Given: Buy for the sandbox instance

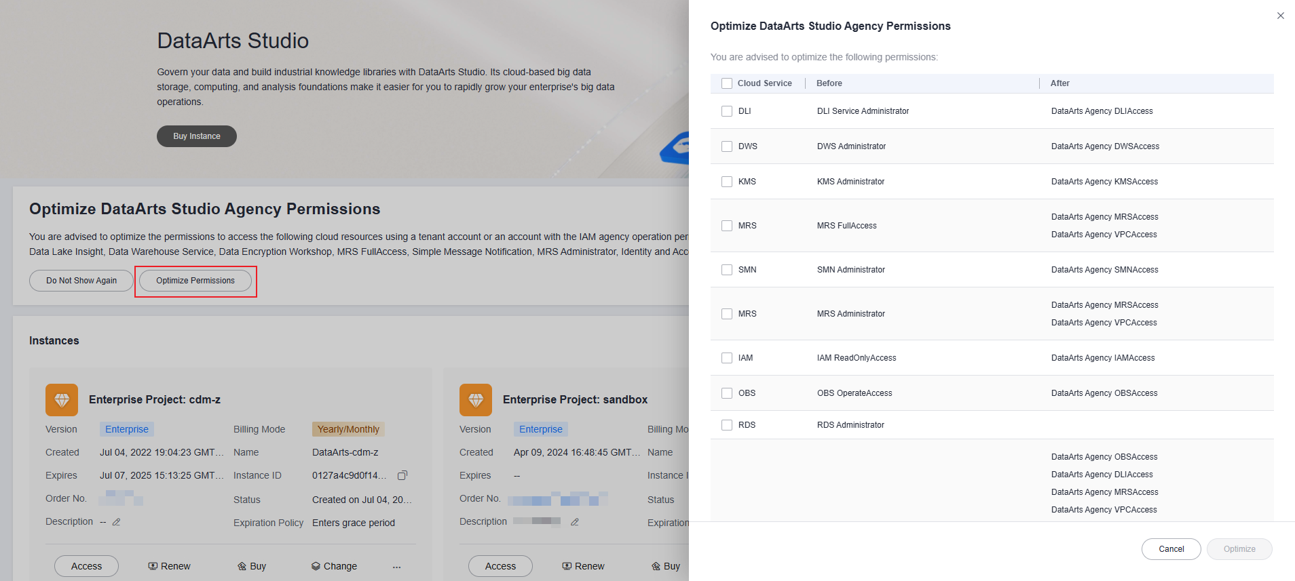Looking at the screenshot, I should point(666,566).
